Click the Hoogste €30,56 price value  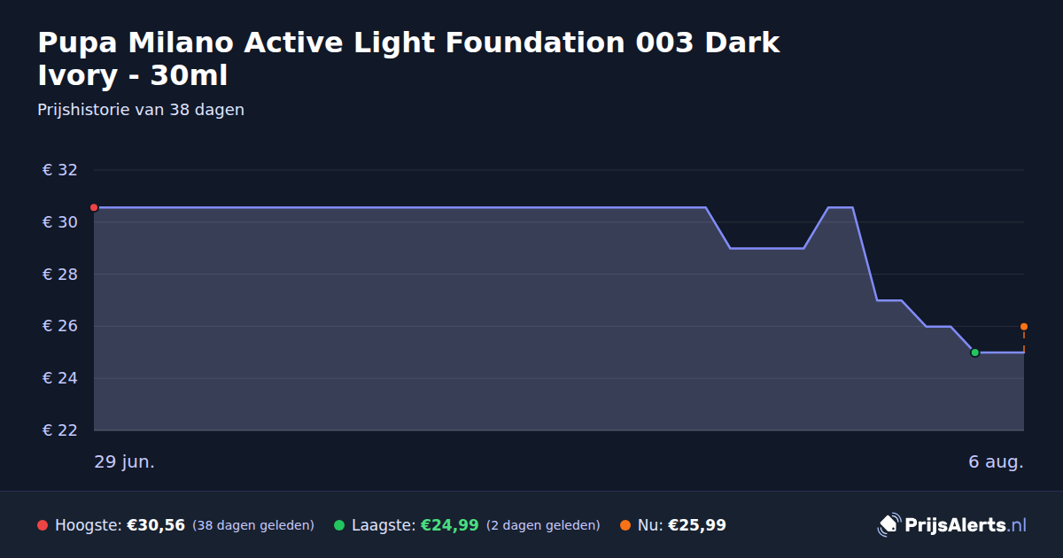coord(156,525)
